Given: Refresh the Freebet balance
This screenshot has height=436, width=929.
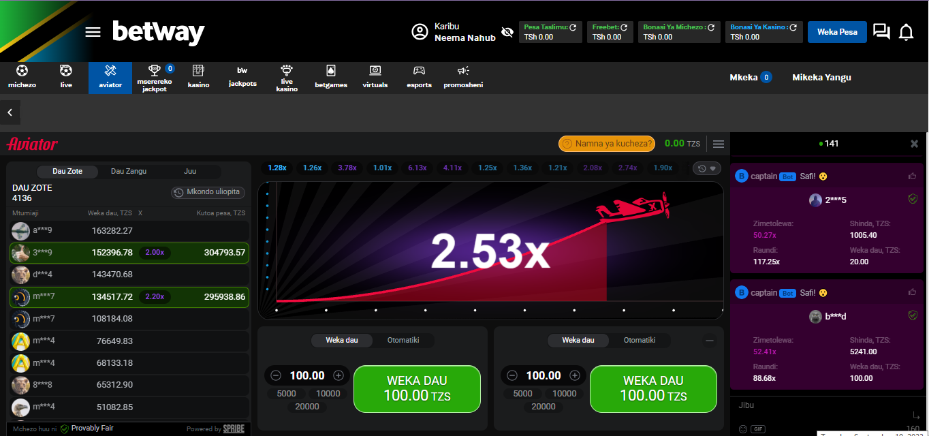Looking at the screenshot, I should tap(623, 27).
